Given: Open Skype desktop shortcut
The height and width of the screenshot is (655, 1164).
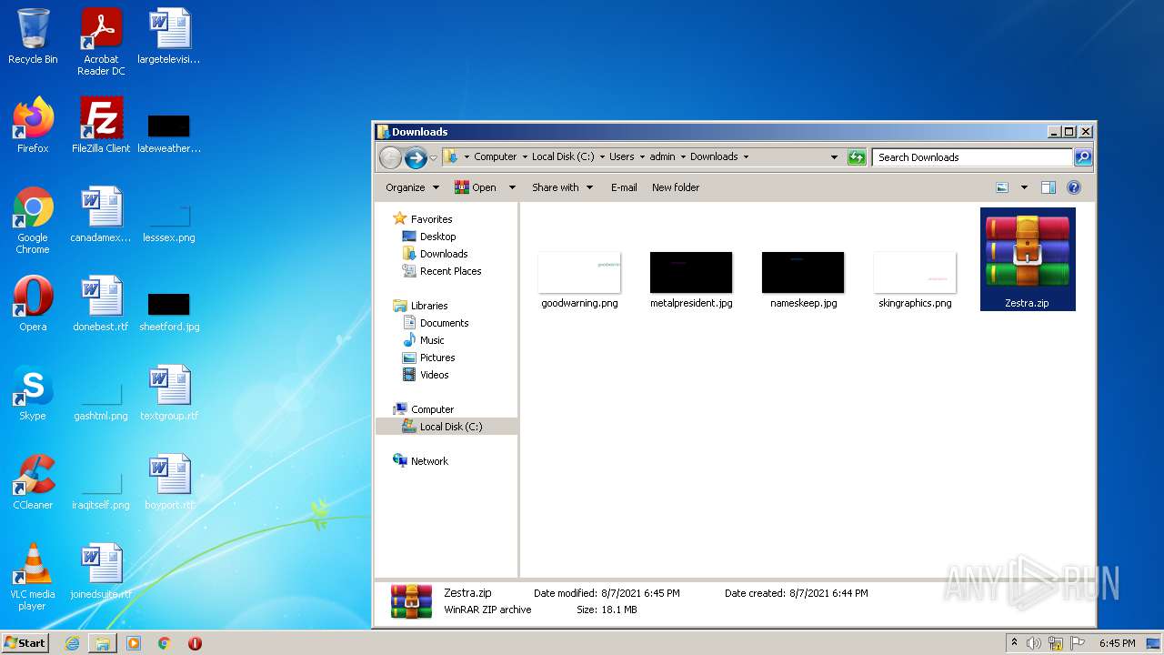Looking at the screenshot, I should [33, 393].
